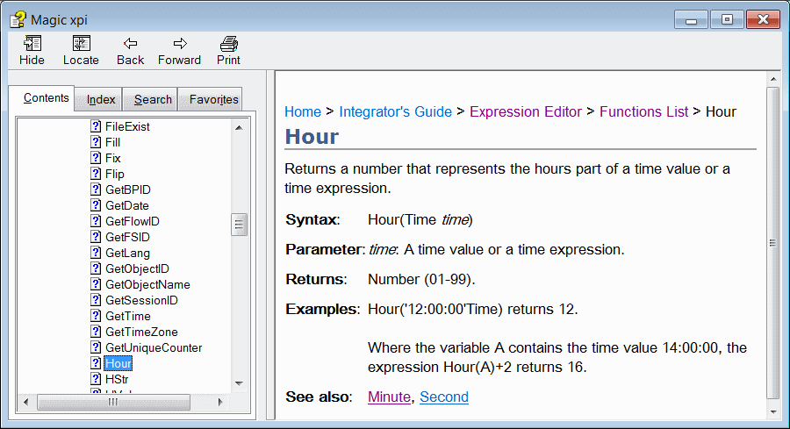This screenshot has width=790, height=429.
Task: Click the Locate toolbar icon
Action: [x=81, y=43]
